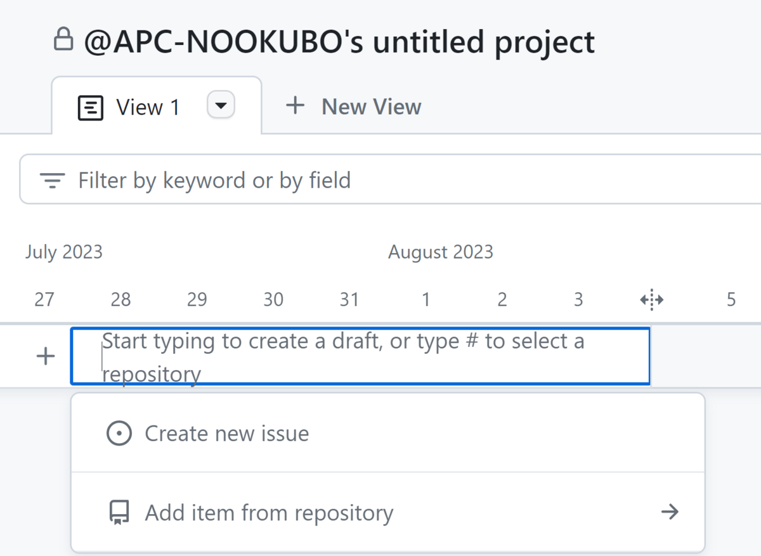Click the August 2023 month label
This screenshot has width=761, height=556.
tap(440, 252)
